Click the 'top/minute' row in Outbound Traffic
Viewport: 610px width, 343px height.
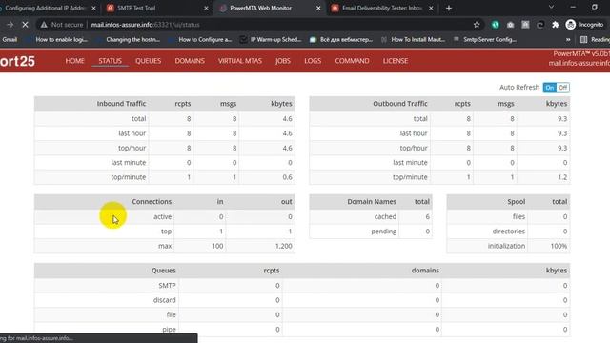coord(439,177)
